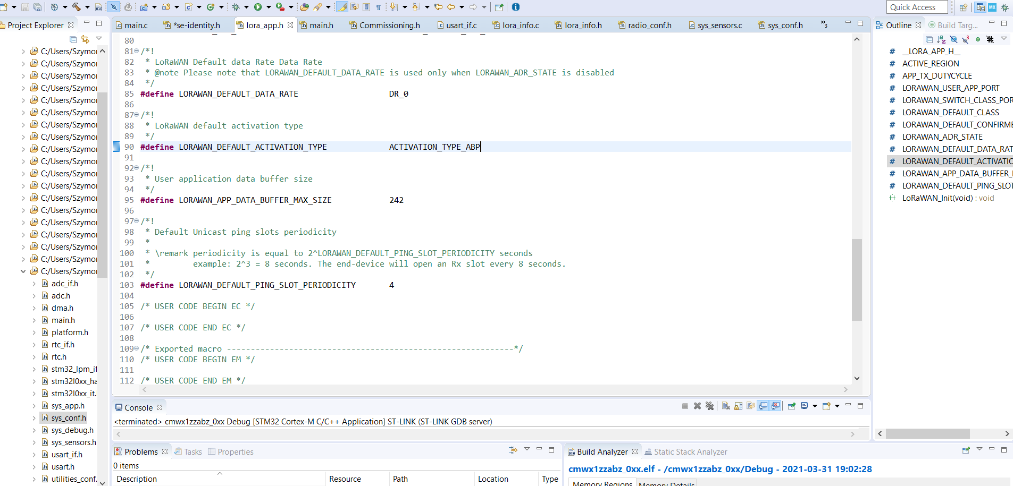Click Collapse All in Project Explorer toolbar
Viewport: 1013px width, 486px height.
click(73, 39)
